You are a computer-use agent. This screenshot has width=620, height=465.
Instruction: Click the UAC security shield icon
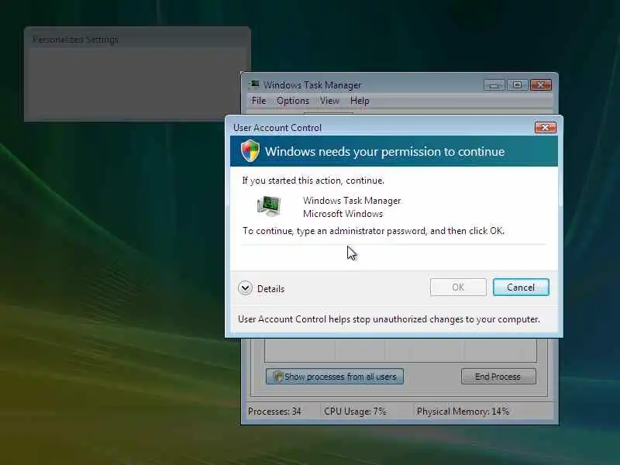tap(250, 150)
